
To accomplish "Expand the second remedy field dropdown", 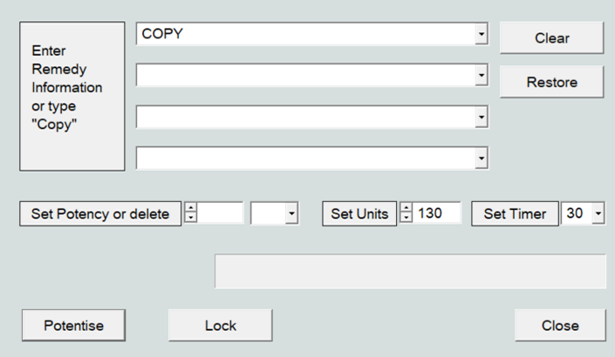I will 481,77.
